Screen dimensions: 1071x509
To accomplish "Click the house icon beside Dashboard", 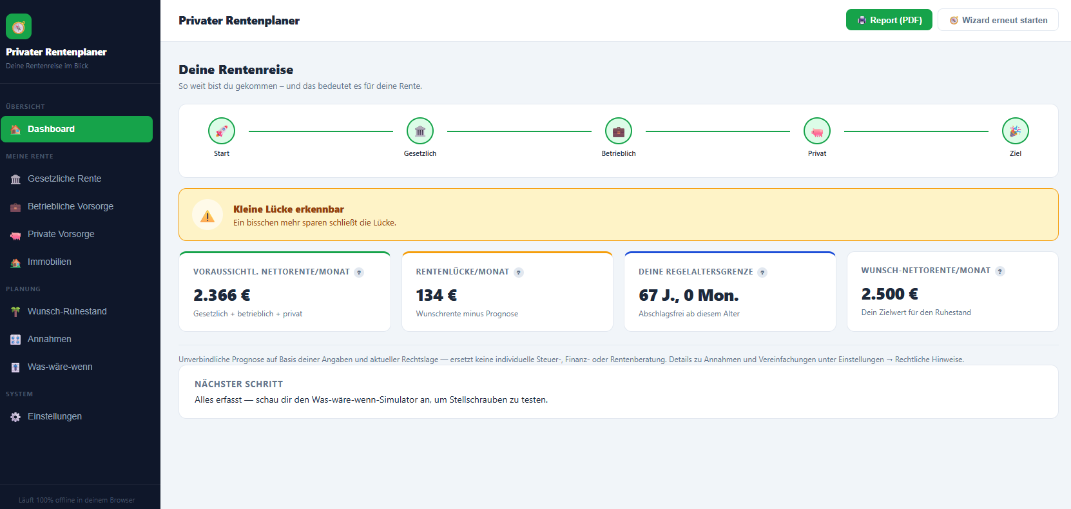I will coord(15,130).
